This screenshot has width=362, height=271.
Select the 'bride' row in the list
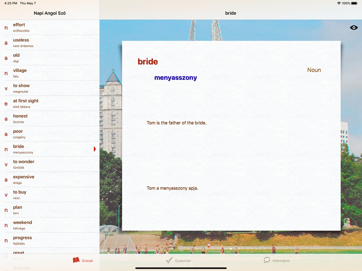pos(50,149)
